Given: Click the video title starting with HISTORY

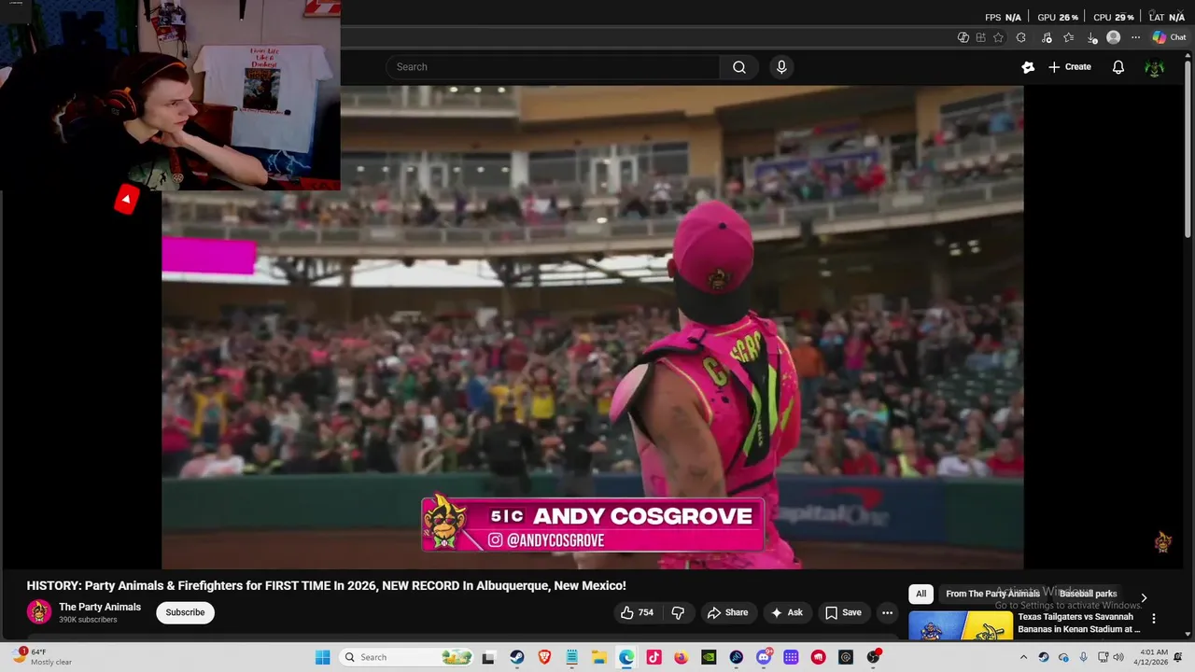Looking at the screenshot, I should pos(326,585).
